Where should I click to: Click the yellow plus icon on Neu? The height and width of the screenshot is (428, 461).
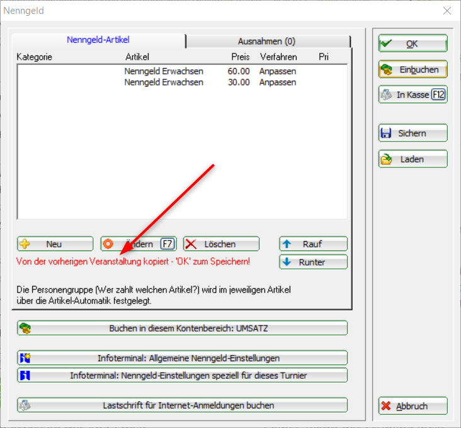tap(25, 244)
